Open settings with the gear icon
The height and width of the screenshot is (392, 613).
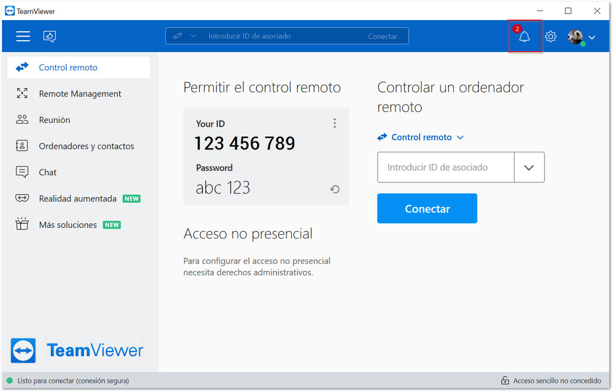coord(551,36)
